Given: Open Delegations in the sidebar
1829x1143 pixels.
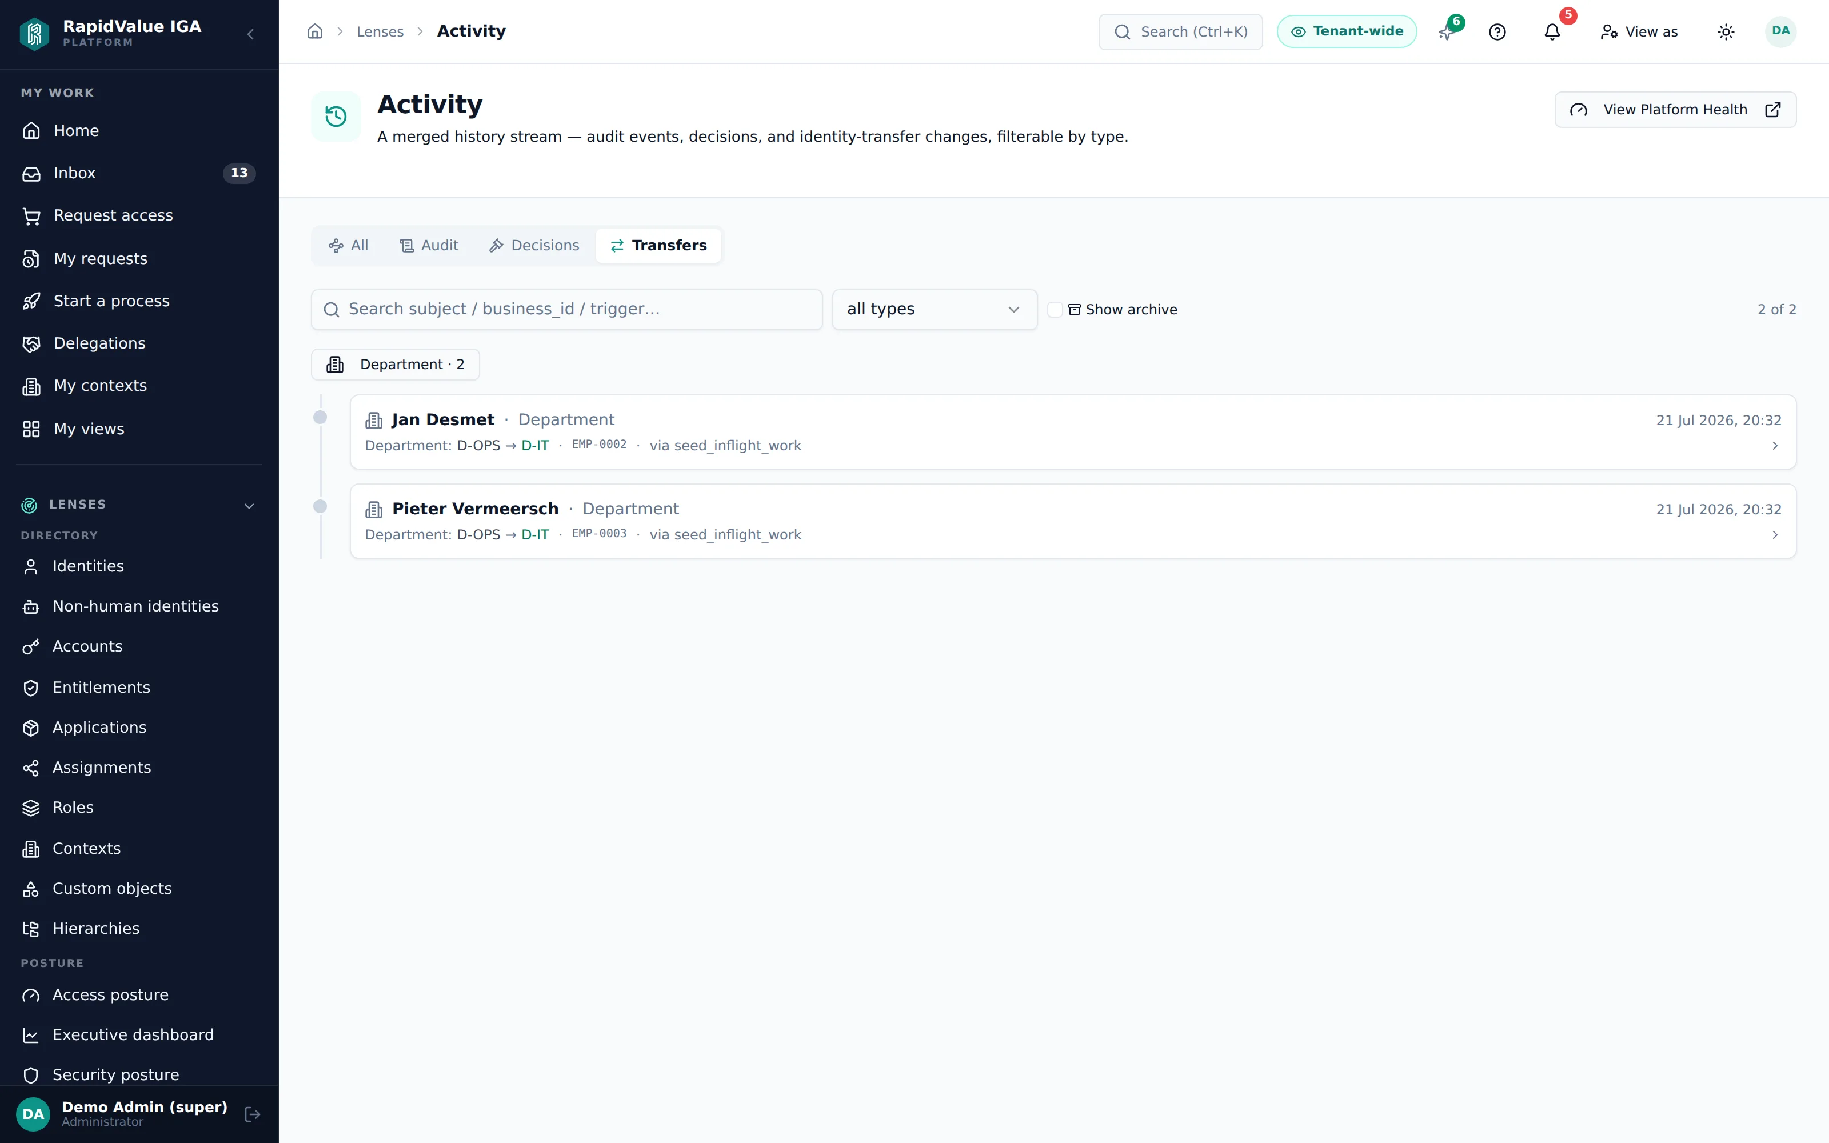Looking at the screenshot, I should coord(139,343).
